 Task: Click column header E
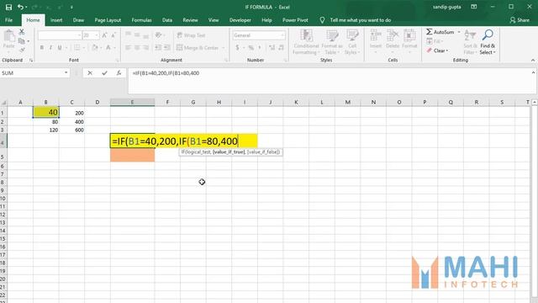133,103
